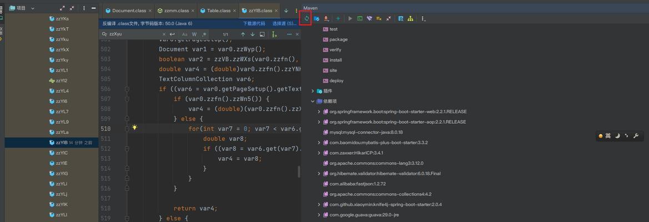Reload all Maven projects
The height and width of the screenshot is (222, 649).
point(306,19)
